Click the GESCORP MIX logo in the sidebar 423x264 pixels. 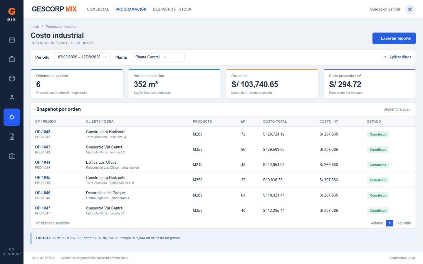(x=11, y=14)
